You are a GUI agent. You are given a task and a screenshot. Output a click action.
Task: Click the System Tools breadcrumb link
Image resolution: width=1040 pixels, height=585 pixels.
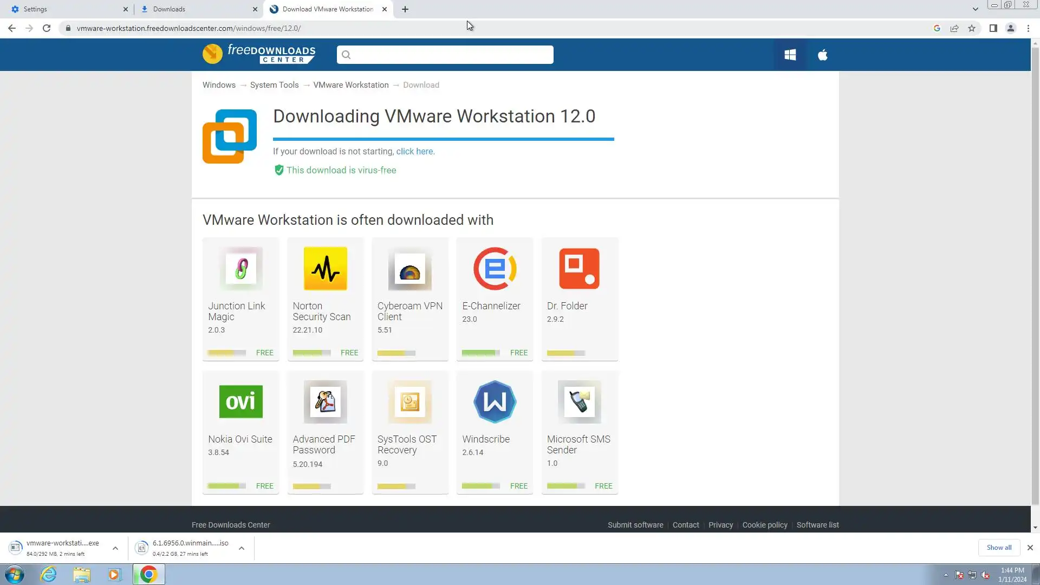tap(274, 85)
